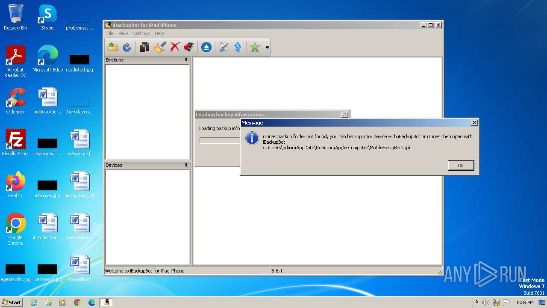Image resolution: width=547 pixels, height=308 pixels.
Task: Click the version 5.6.1 status text
Action: (x=277, y=271)
